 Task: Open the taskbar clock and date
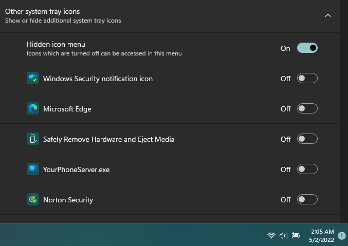322,236
